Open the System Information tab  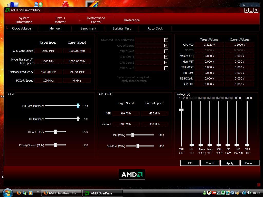pos(24,20)
